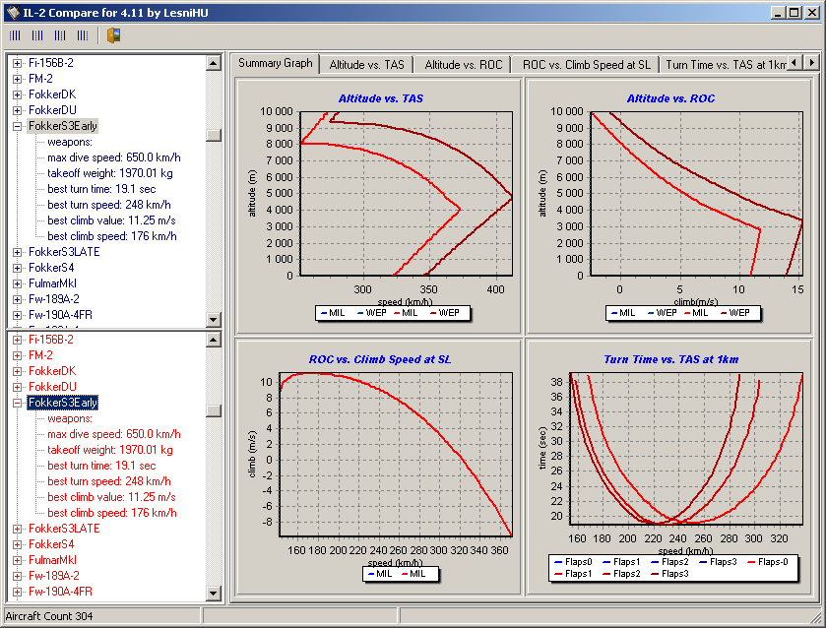
Task: Expand FokkerDU in the red aircraft list
Action: 18,387
